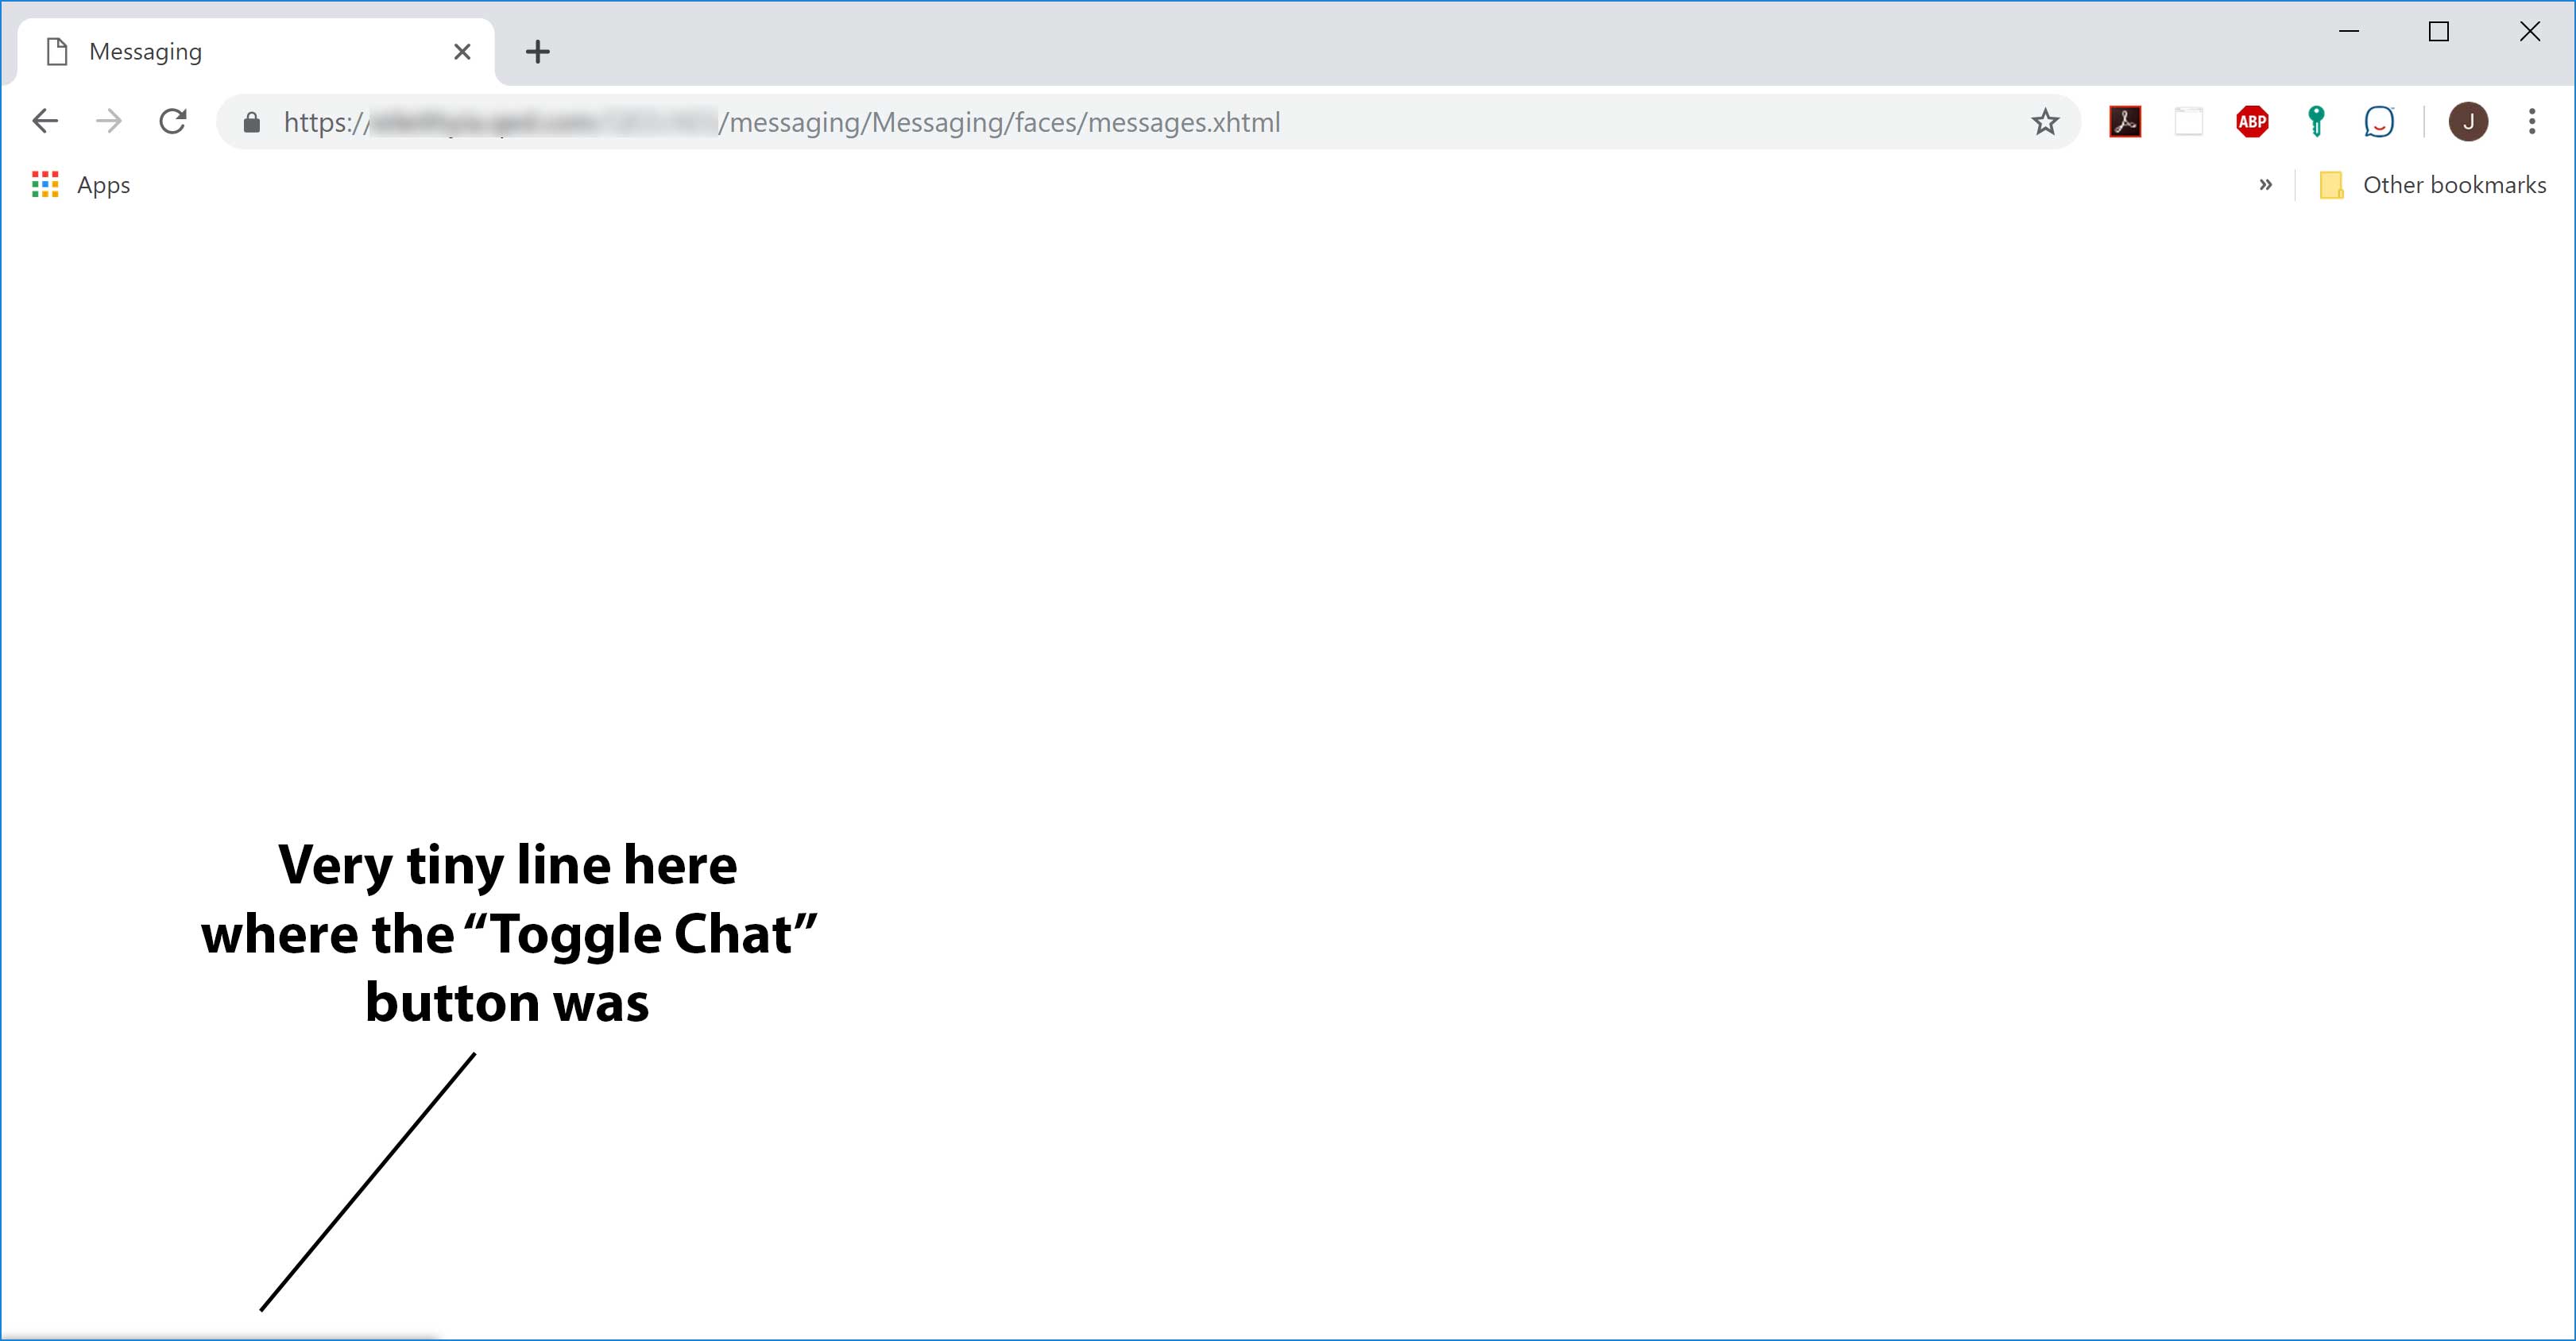Open the Adblock Plus extension
2576x1341 pixels.
click(2252, 121)
